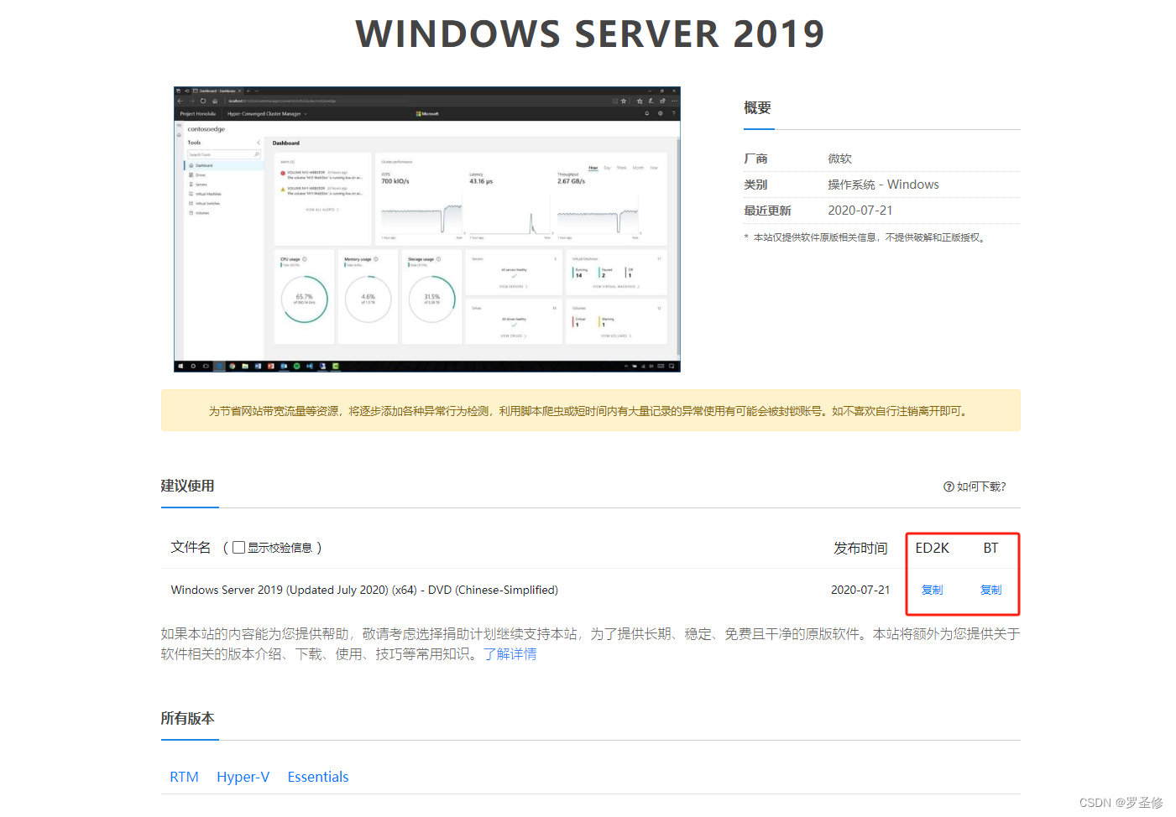Click the 概要 overview heading
Viewport: 1176px width, 817px height.
[757, 108]
